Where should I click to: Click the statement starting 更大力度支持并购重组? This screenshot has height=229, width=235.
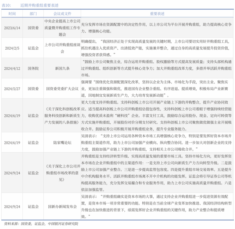tap(156, 116)
